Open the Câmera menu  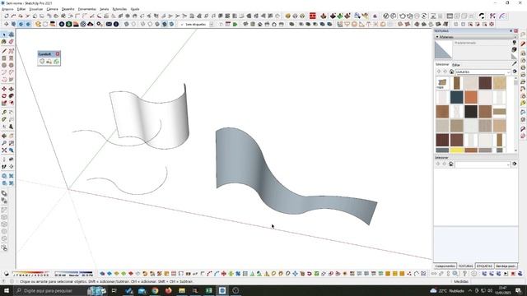point(52,9)
